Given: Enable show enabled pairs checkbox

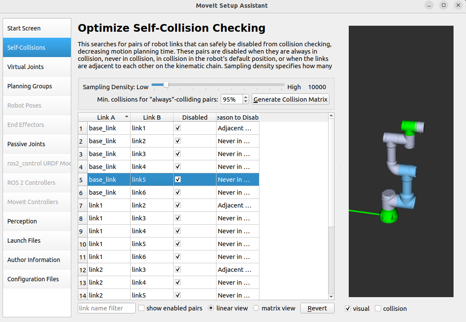Looking at the screenshot, I should [141, 308].
